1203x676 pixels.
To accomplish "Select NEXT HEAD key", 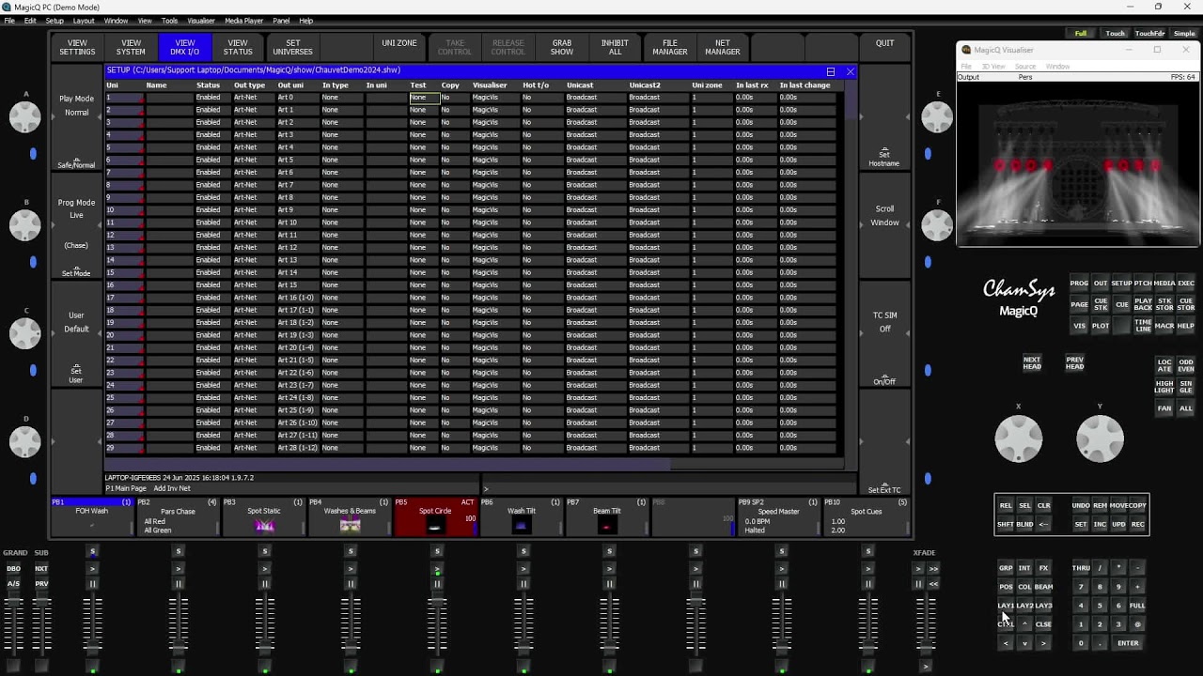I will (x=1032, y=362).
